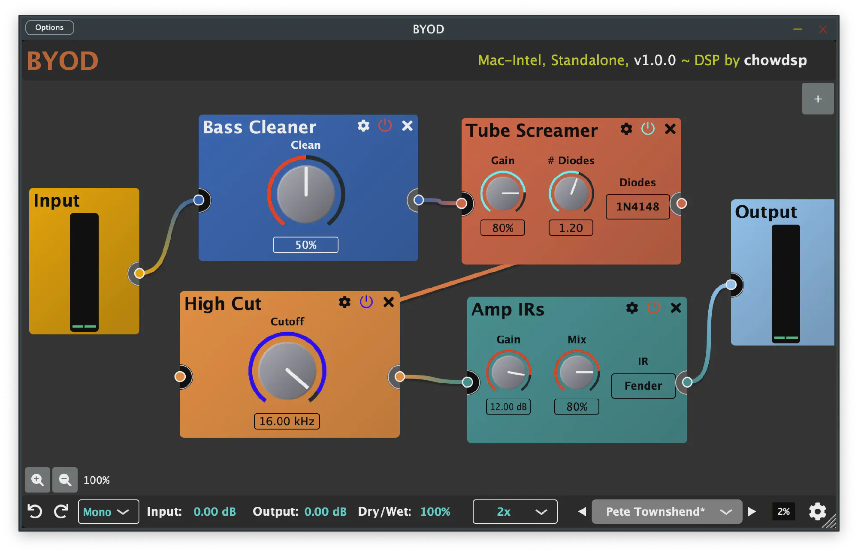Go to the next preset arrow

click(x=752, y=511)
